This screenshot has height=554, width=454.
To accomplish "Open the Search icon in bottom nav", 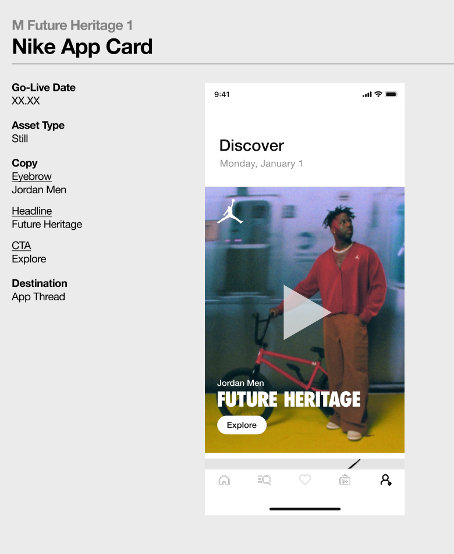I will (264, 480).
